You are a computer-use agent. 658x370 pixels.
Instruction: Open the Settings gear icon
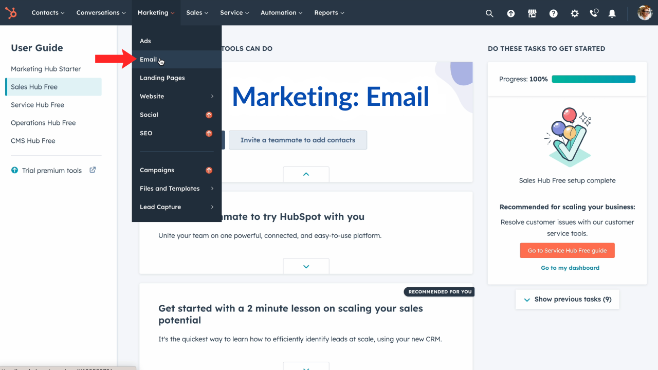[x=575, y=13]
